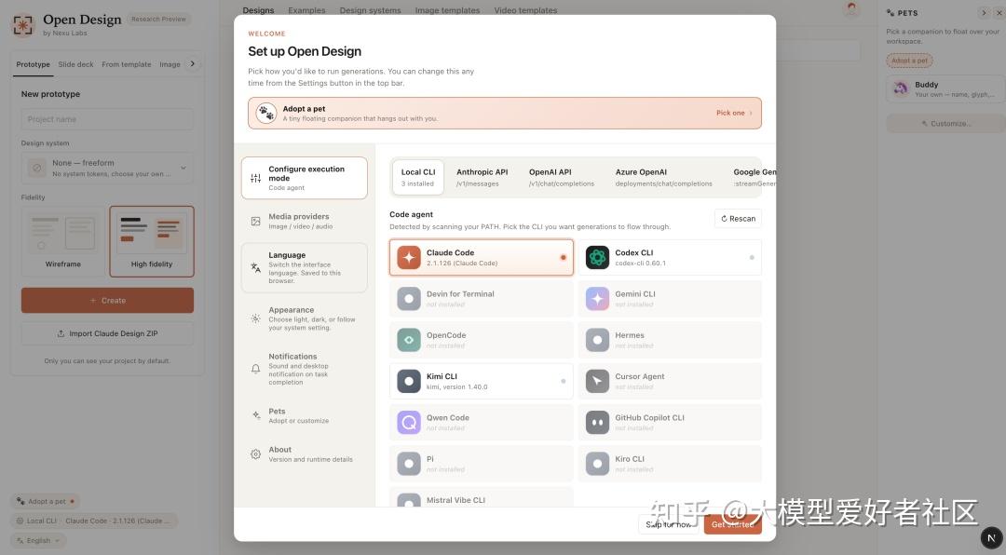The image size is (1006, 555).
Task: Click the Local CLI Claude Code status chip
Action: [94, 521]
